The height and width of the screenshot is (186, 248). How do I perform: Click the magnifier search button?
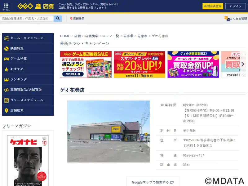[x=58, y=19]
